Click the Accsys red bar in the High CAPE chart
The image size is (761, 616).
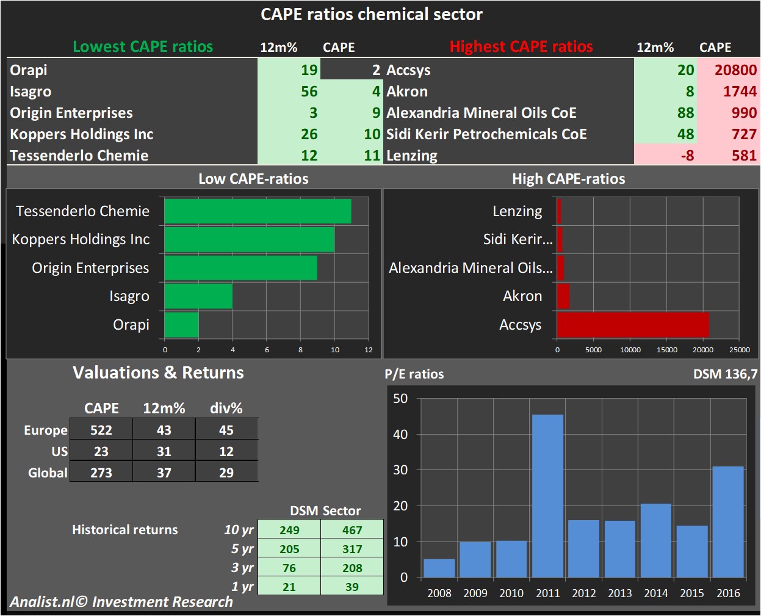[x=632, y=325]
